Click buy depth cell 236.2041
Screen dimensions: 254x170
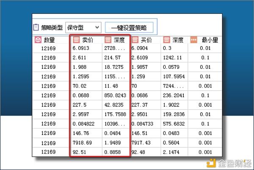tap(174, 95)
